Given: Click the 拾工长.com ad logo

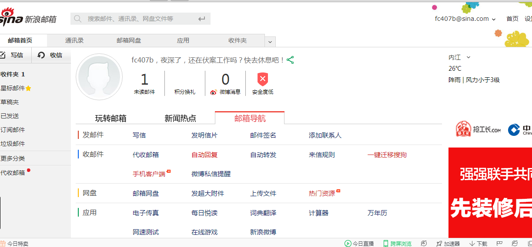Looking at the screenshot, I should (478, 129).
